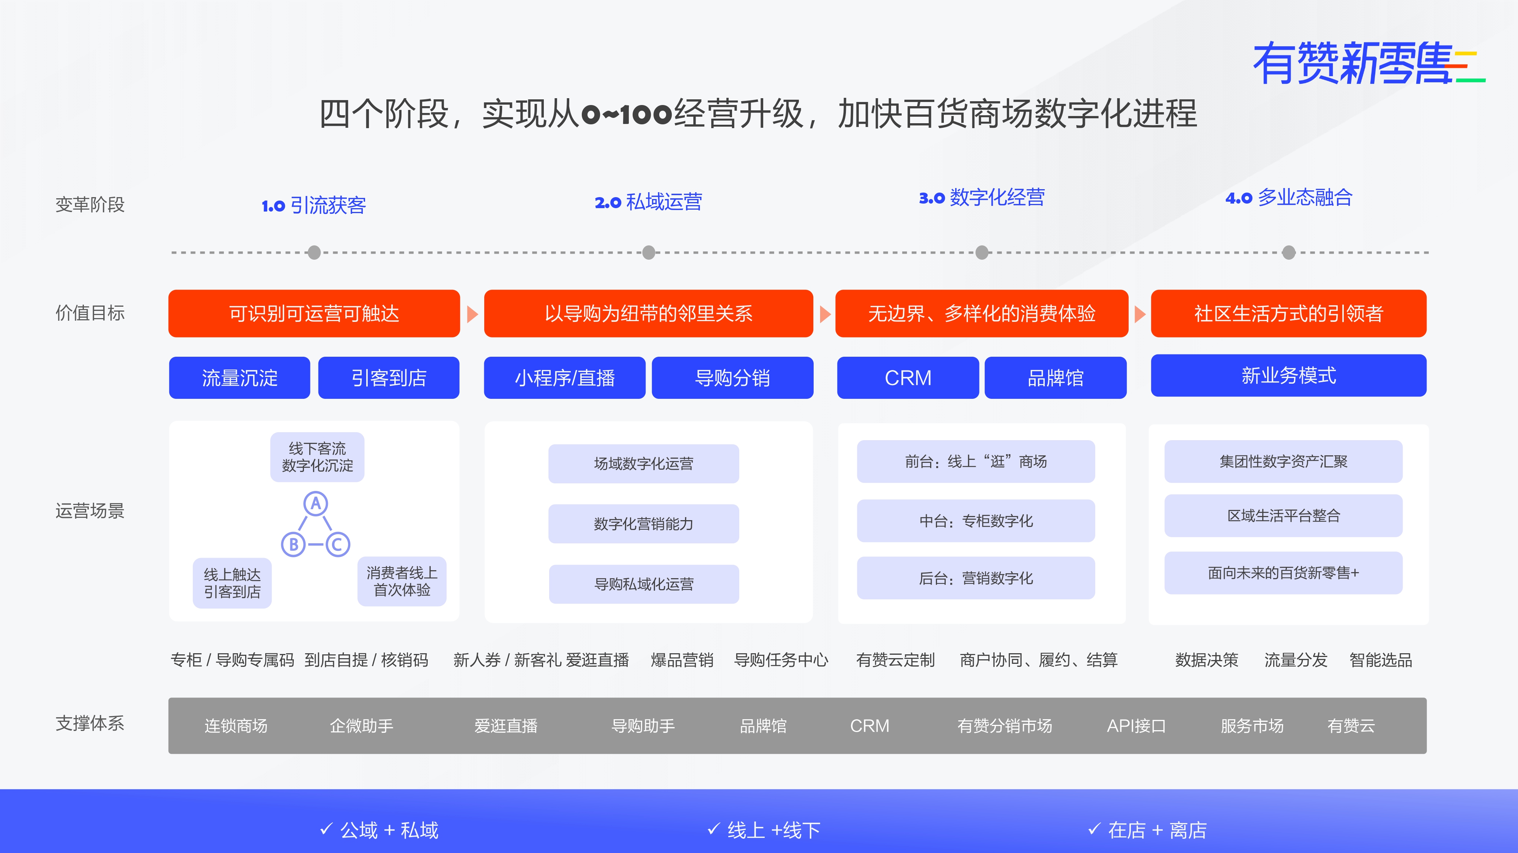Click the checkmark beside 公域 + 私域
The height and width of the screenshot is (853, 1518).
326,829
